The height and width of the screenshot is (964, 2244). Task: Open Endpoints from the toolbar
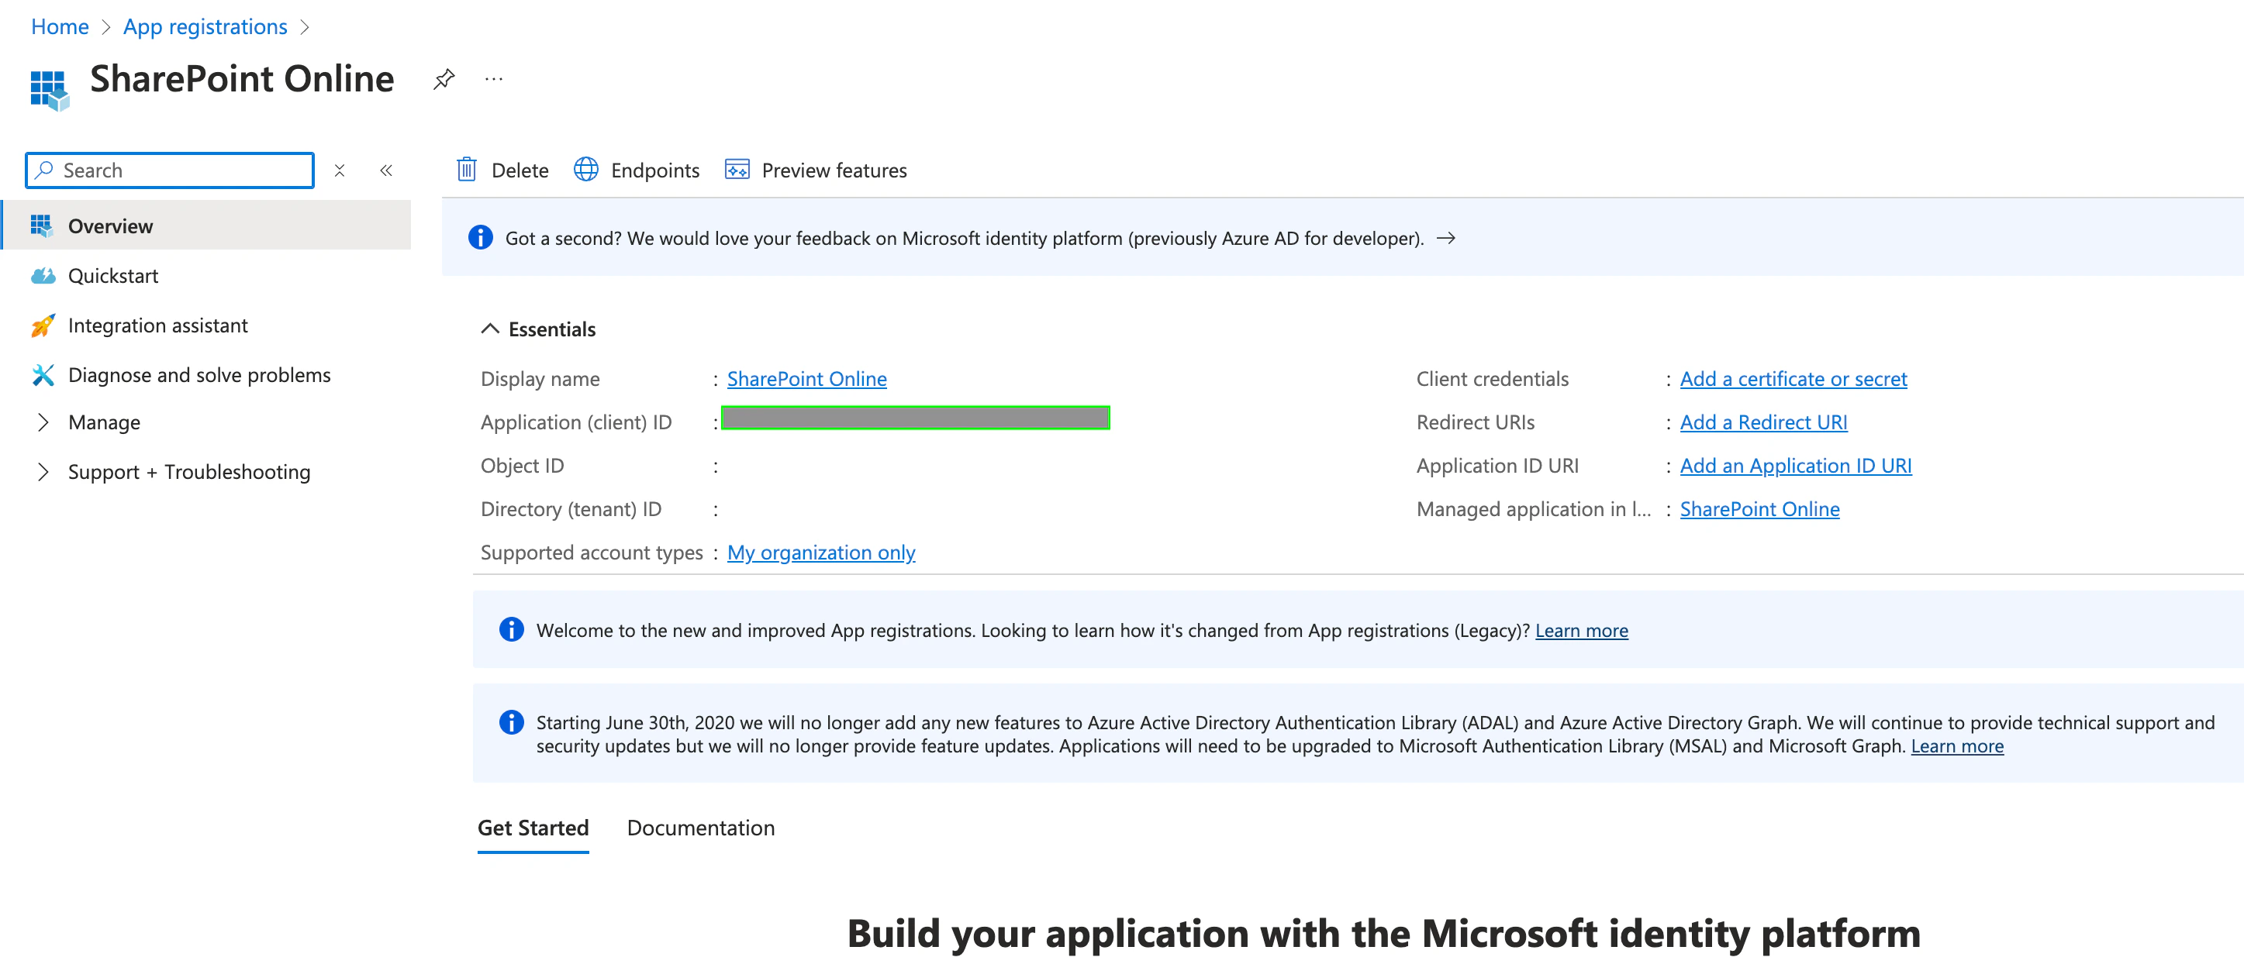637,170
